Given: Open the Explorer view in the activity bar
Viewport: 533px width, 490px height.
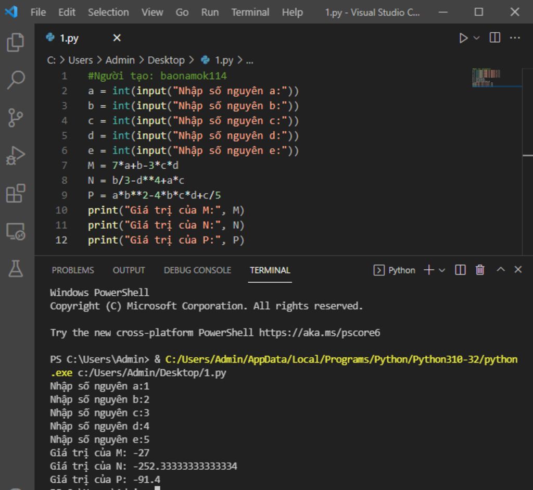Looking at the screenshot, I should coord(16,42).
